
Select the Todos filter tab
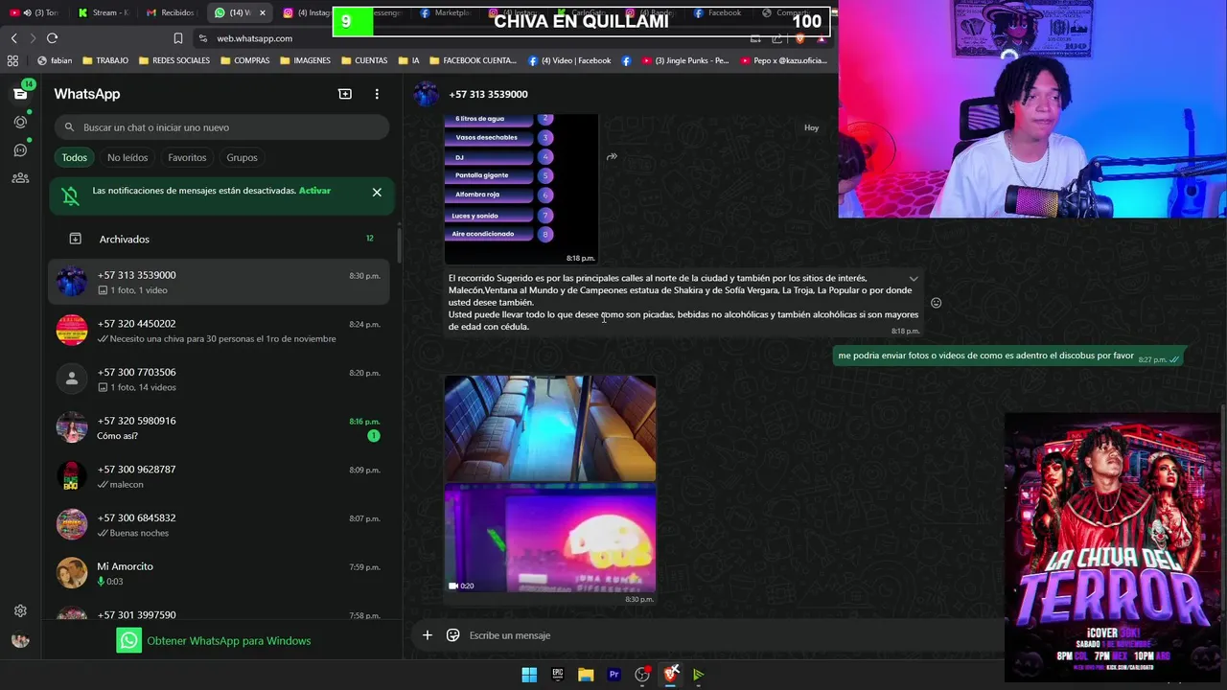[75, 157]
